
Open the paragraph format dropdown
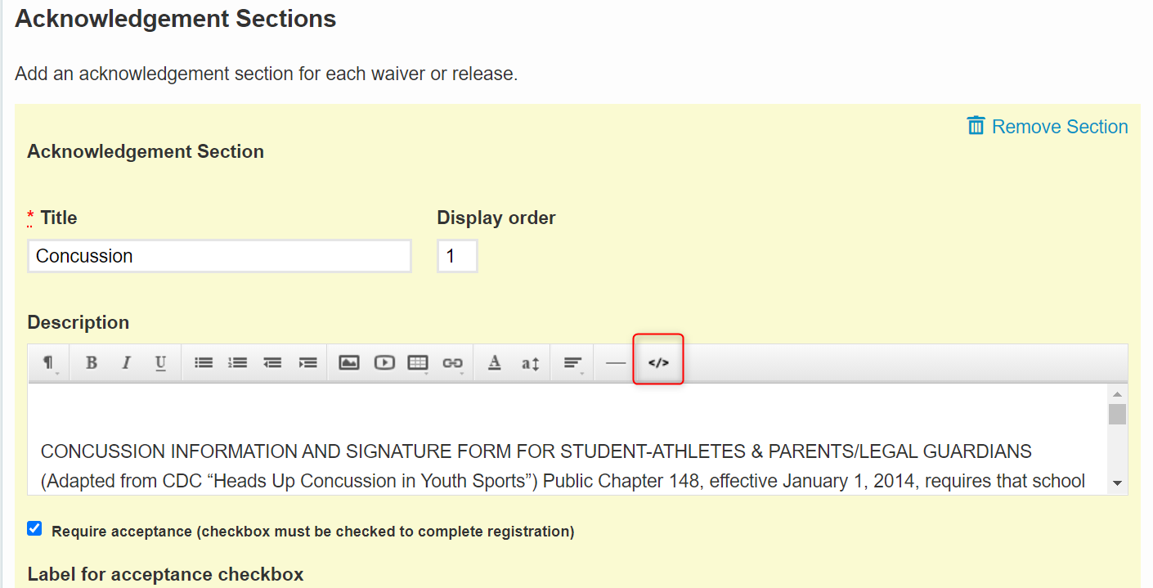pos(50,363)
